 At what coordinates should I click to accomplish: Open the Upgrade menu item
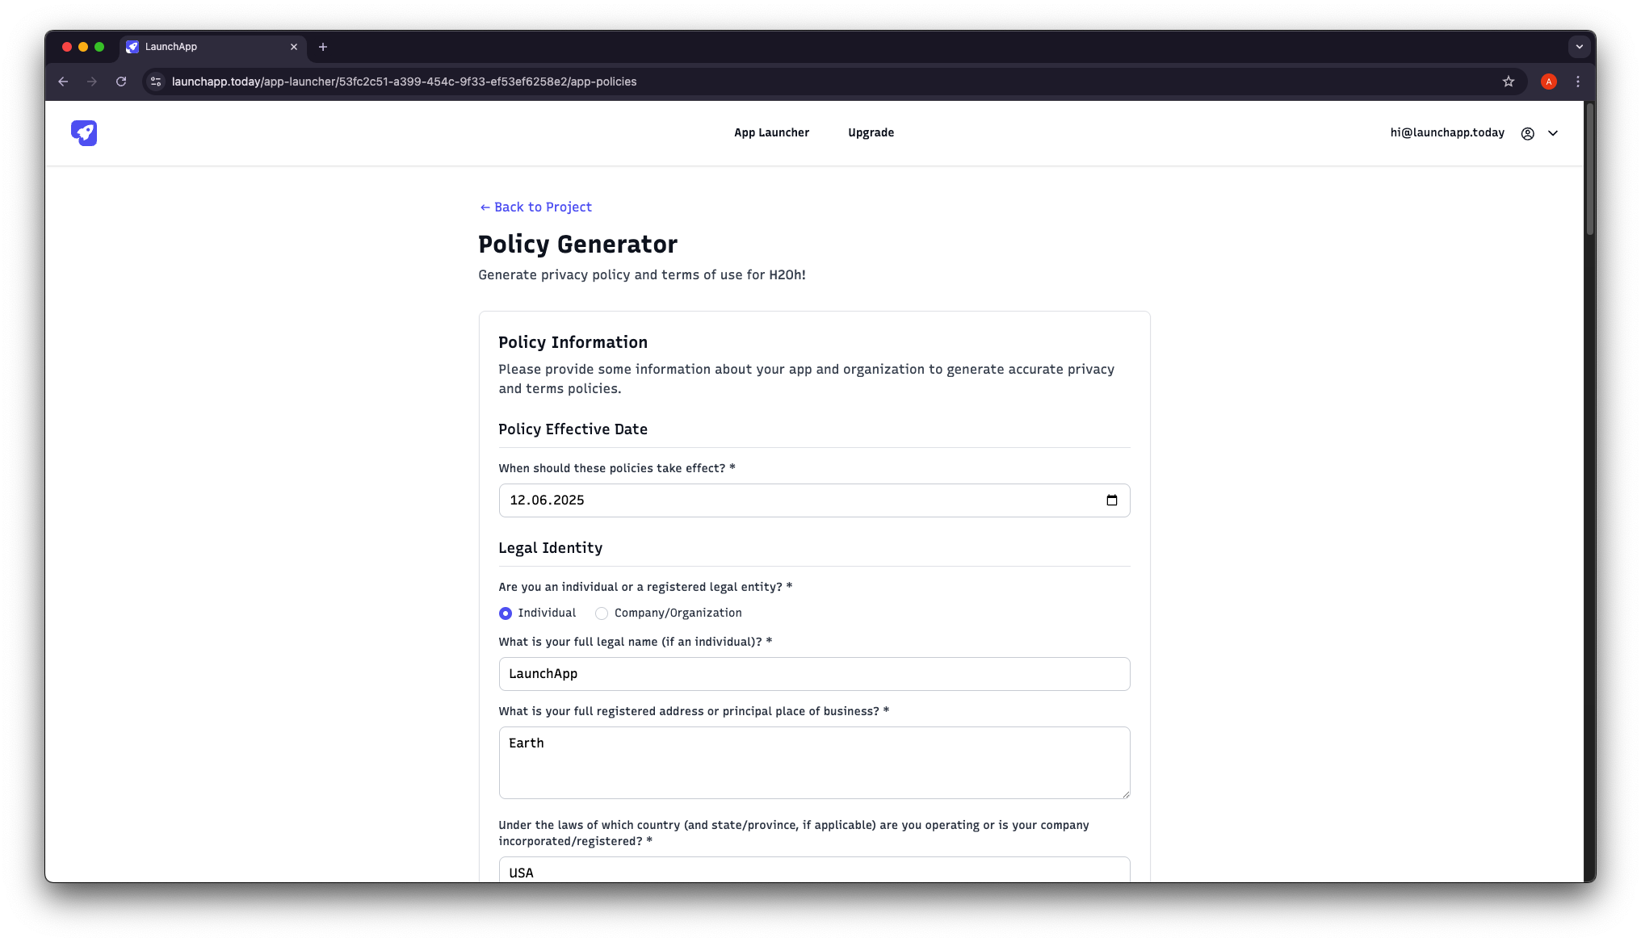[871, 133]
